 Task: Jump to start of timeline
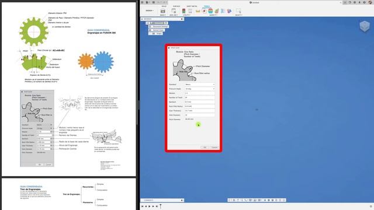point(143,206)
